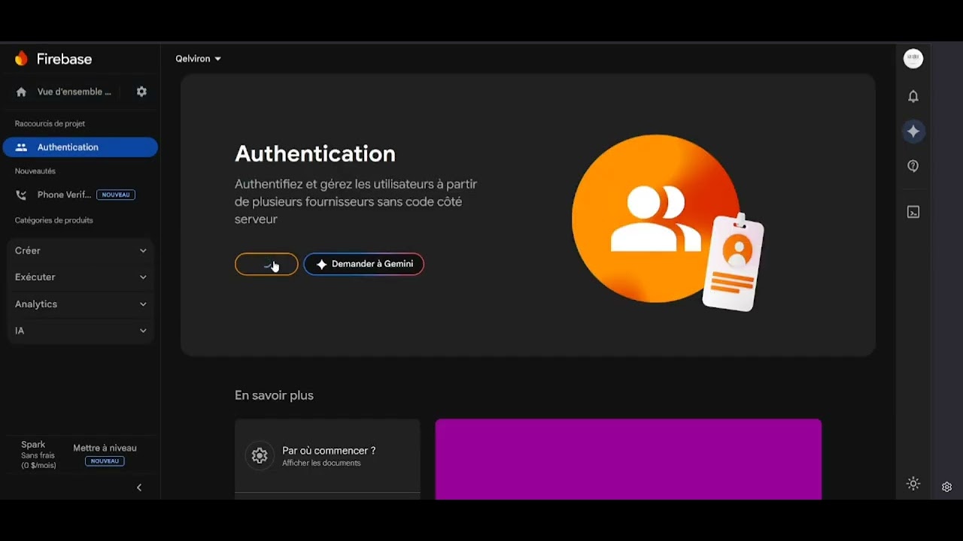
Task: Select Authentication in the sidebar
Action: pyautogui.click(x=81, y=147)
